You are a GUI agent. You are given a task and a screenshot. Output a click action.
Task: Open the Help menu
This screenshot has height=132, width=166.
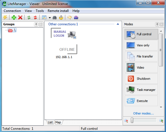pyautogui.click(x=76, y=11)
